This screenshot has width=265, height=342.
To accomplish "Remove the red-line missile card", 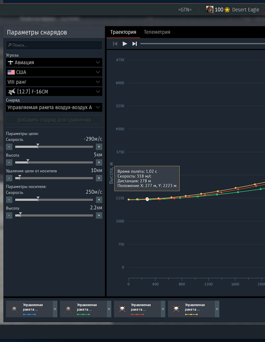I will [x=163, y=309].
